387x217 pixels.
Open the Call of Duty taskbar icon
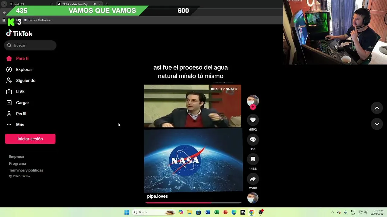coord(243,212)
